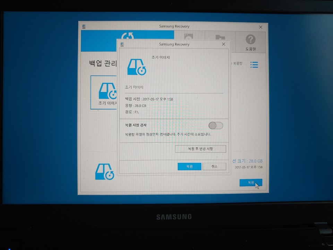This screenshot has height=250, width=333.
Task: Click the blue 복원 button in the dialog
Action: click(x=189, y=166)
